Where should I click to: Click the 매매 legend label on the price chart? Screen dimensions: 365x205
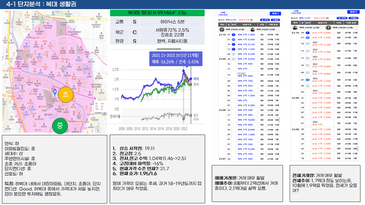(196, 79)
